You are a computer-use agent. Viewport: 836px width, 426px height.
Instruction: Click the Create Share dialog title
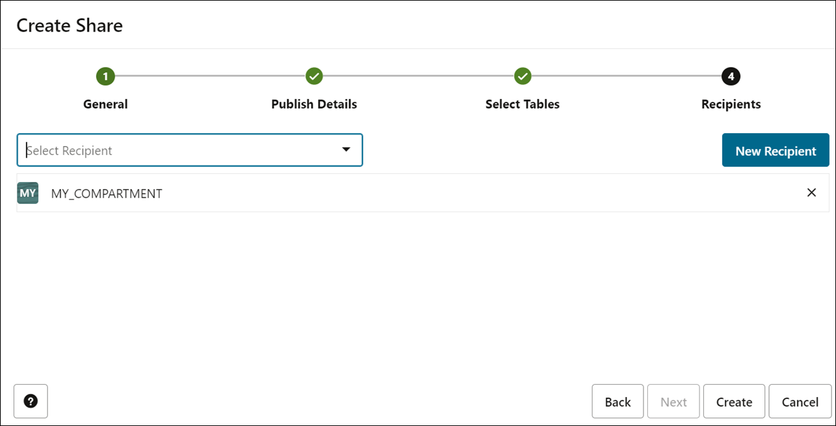pos(70,26)
